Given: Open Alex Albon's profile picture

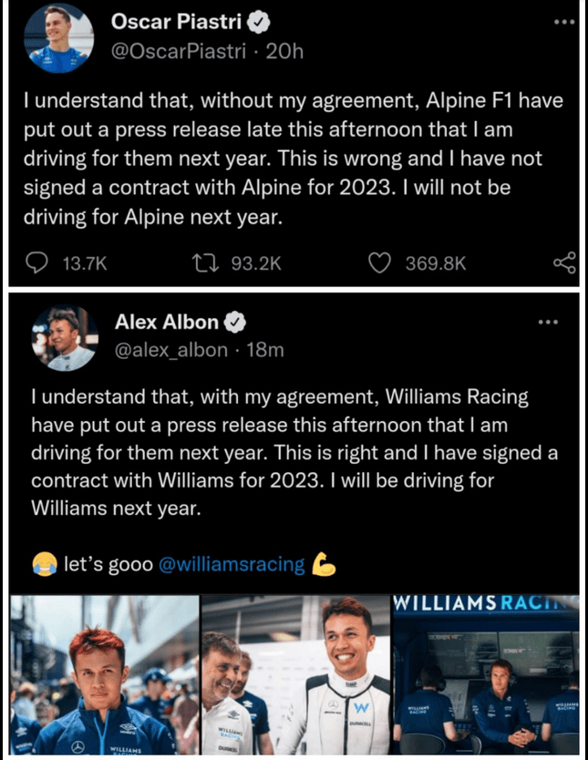Looking at the screenshot, I should point(64,338).
